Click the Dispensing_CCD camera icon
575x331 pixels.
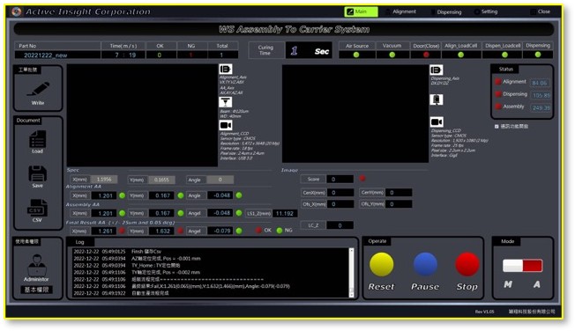tap(437, 122)
